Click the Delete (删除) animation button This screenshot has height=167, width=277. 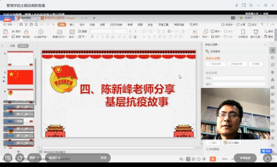[256, 64]
